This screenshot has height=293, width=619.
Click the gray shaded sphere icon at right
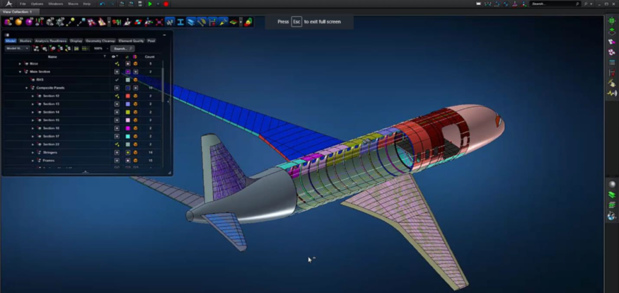(611, 184)
